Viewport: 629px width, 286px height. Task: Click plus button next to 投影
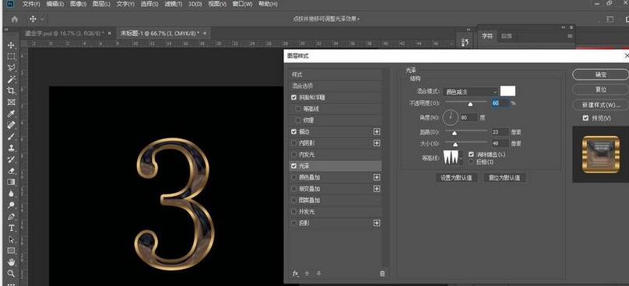click(x=376, y=223)
